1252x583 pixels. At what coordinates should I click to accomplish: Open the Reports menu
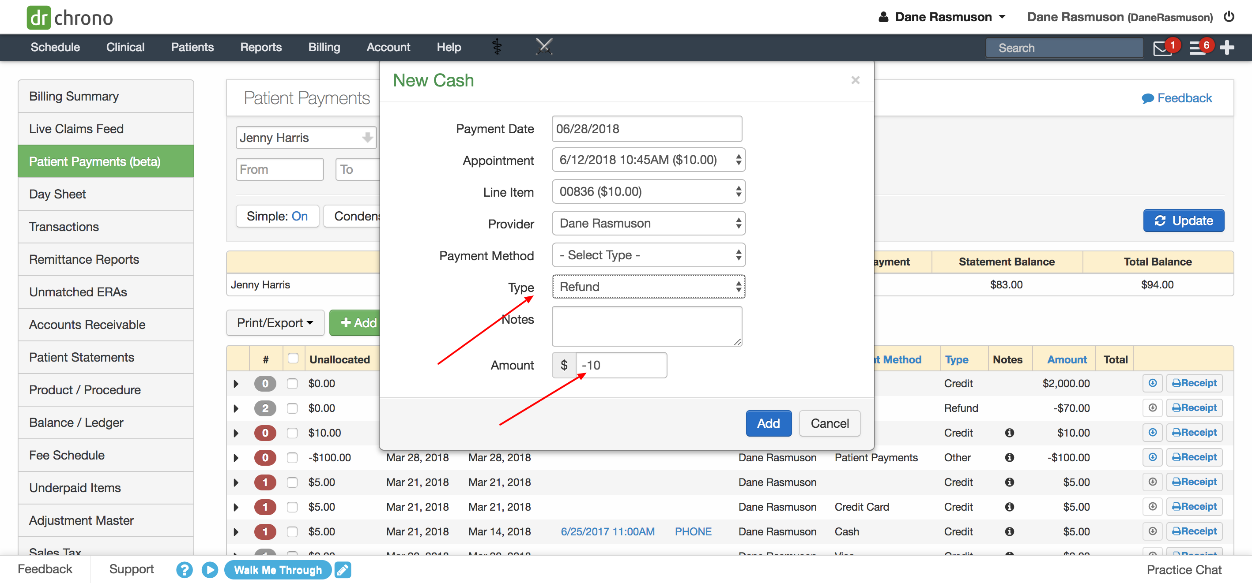click(260, 47)
